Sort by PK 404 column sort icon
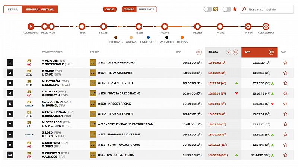The image size is (298, 167). click(x=235, y=52)
